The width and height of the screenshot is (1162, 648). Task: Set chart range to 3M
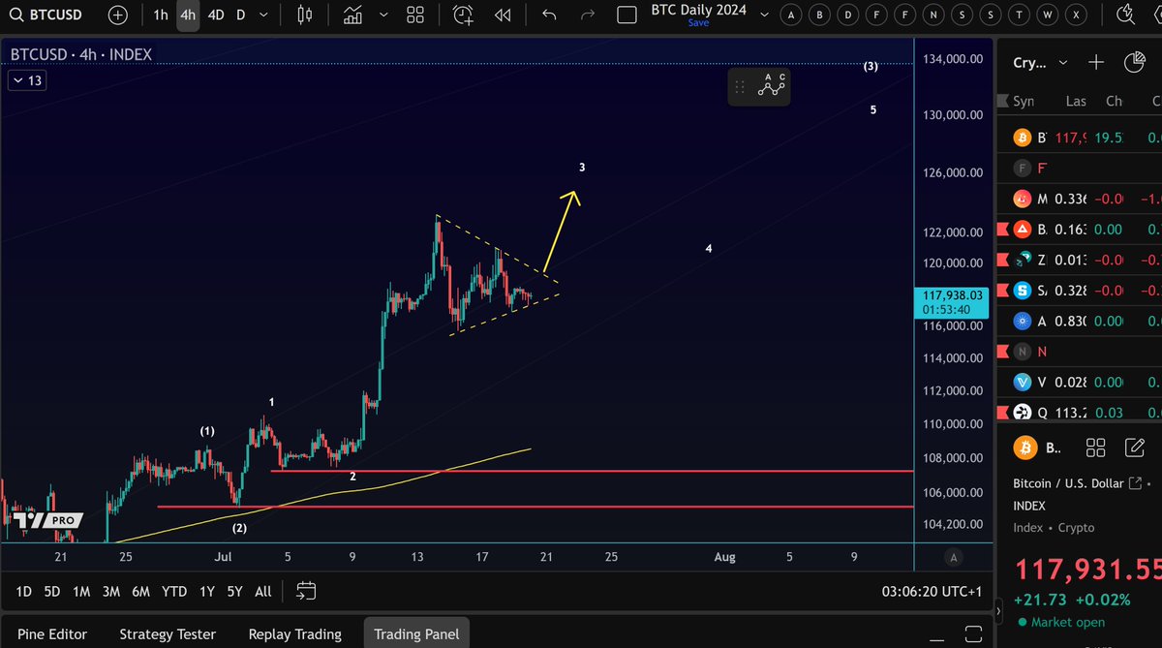[x=111, y=591]
